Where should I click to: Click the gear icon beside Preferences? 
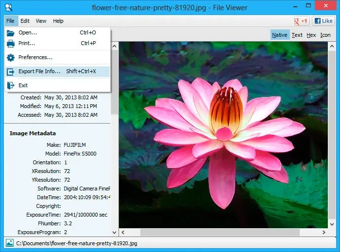[11, 58]
